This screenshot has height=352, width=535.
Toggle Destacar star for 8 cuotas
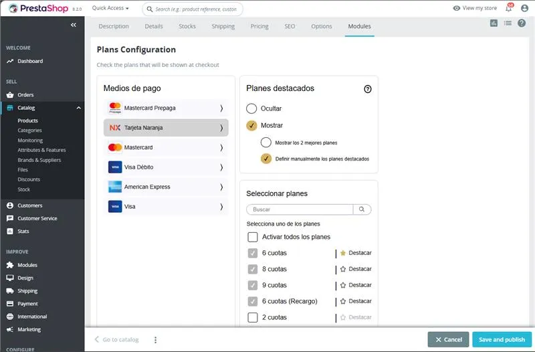[343, 269]
